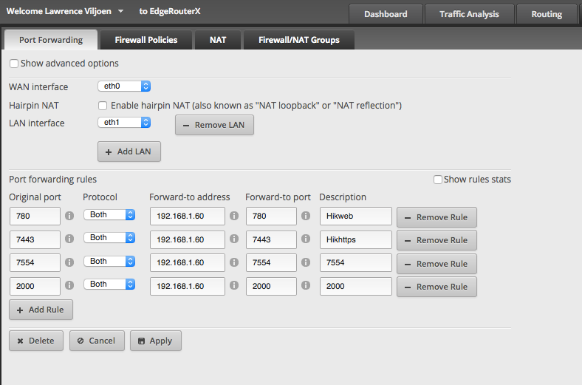Click info icon next to forward-to port 7443

click(307, 240)
